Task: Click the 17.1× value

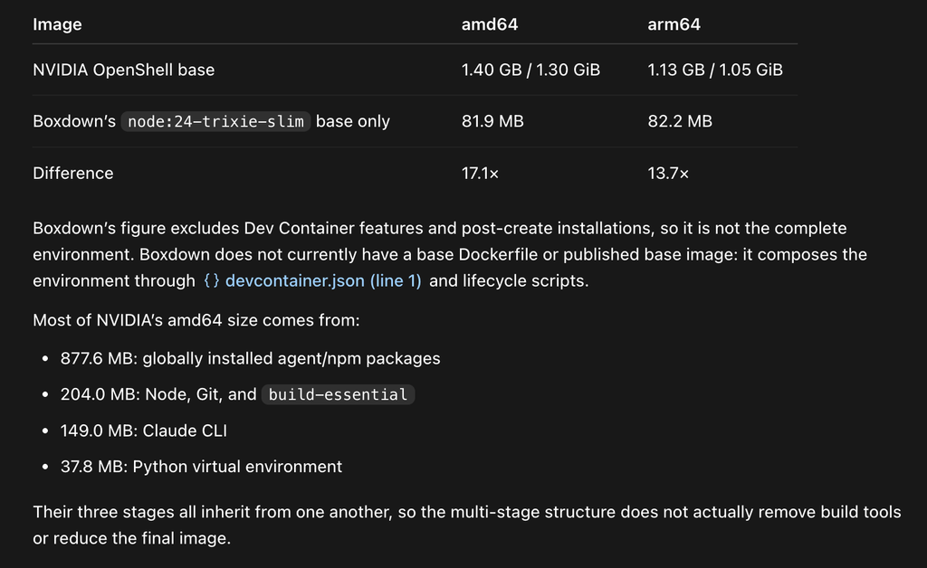Action: tap(480, 173)
